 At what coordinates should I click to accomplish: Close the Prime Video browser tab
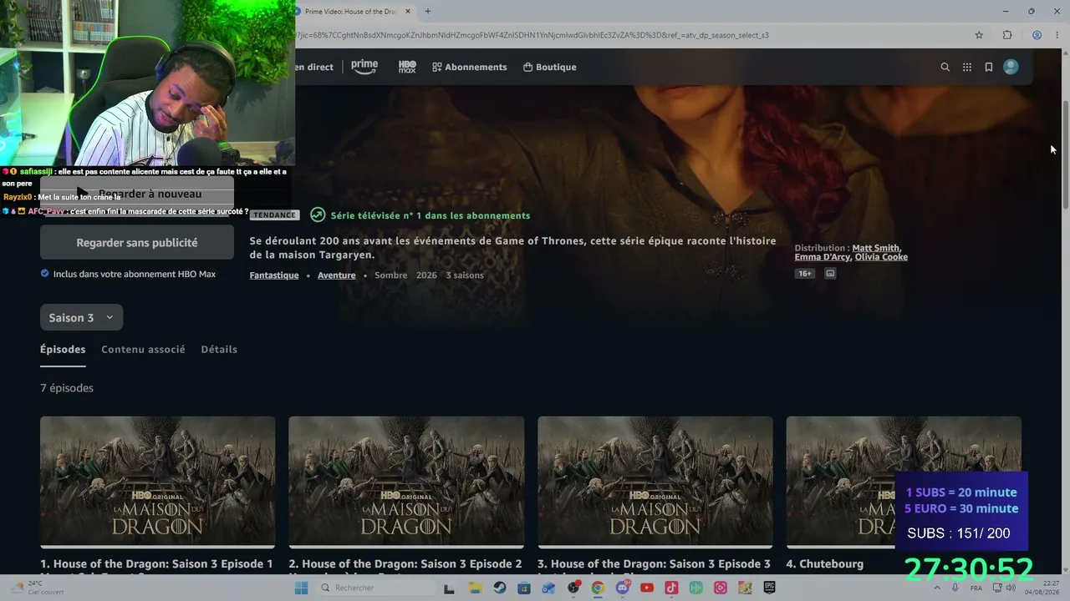tap(408, 12)
